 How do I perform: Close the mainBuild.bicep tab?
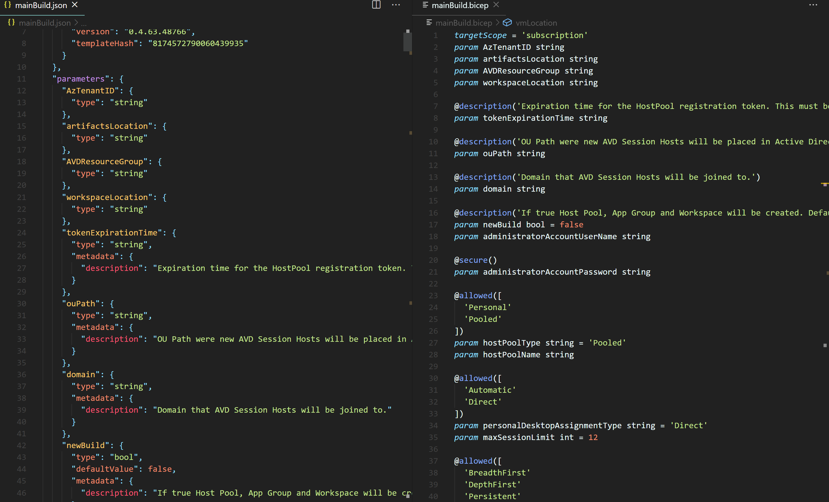click(496, 5)
